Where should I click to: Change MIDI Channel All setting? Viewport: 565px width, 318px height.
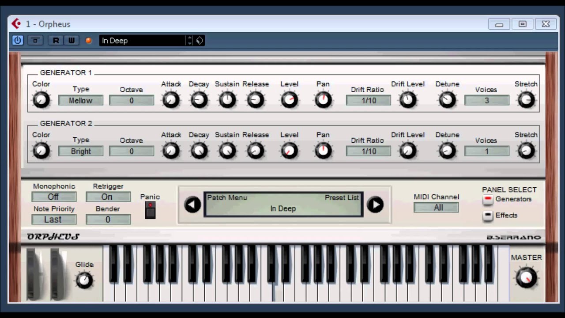pos(436,208)
